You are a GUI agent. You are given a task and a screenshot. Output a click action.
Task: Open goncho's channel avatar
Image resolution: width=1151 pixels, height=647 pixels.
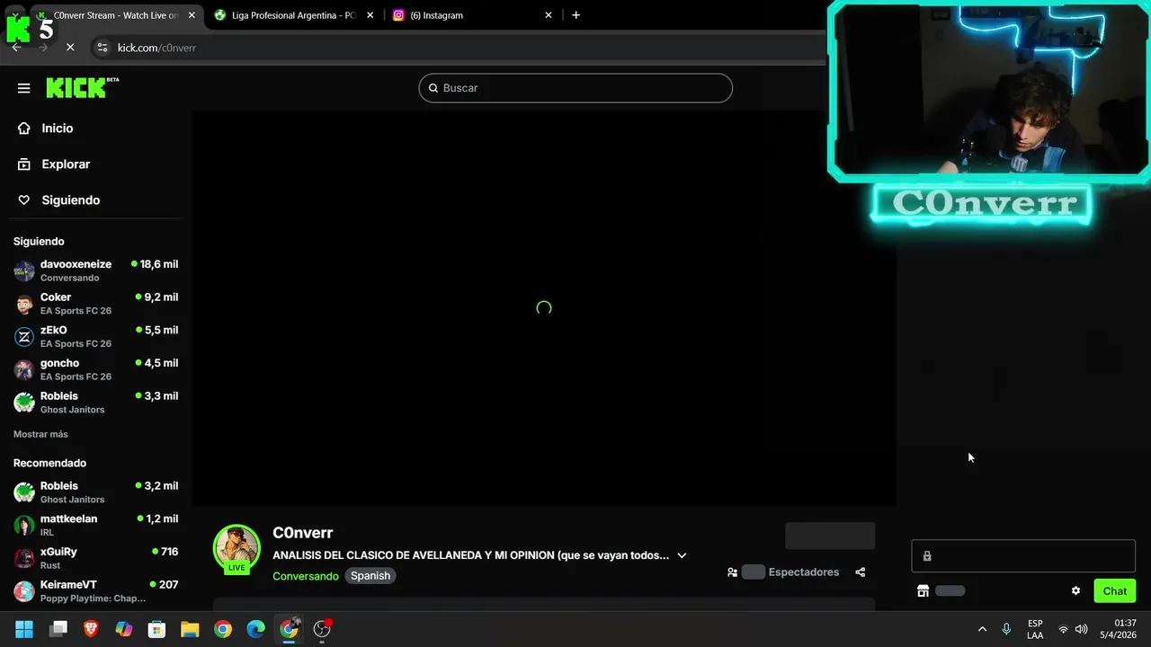(x=24, y=369)
